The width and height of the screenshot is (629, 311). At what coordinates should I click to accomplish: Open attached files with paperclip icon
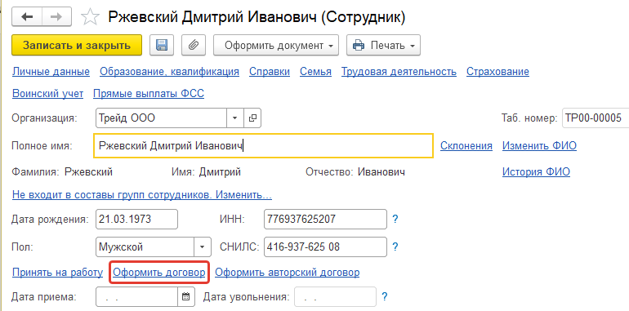click(x=194, y=45)
